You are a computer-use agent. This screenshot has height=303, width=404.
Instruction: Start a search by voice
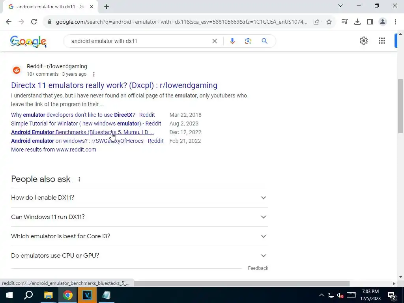pos(232,41)
